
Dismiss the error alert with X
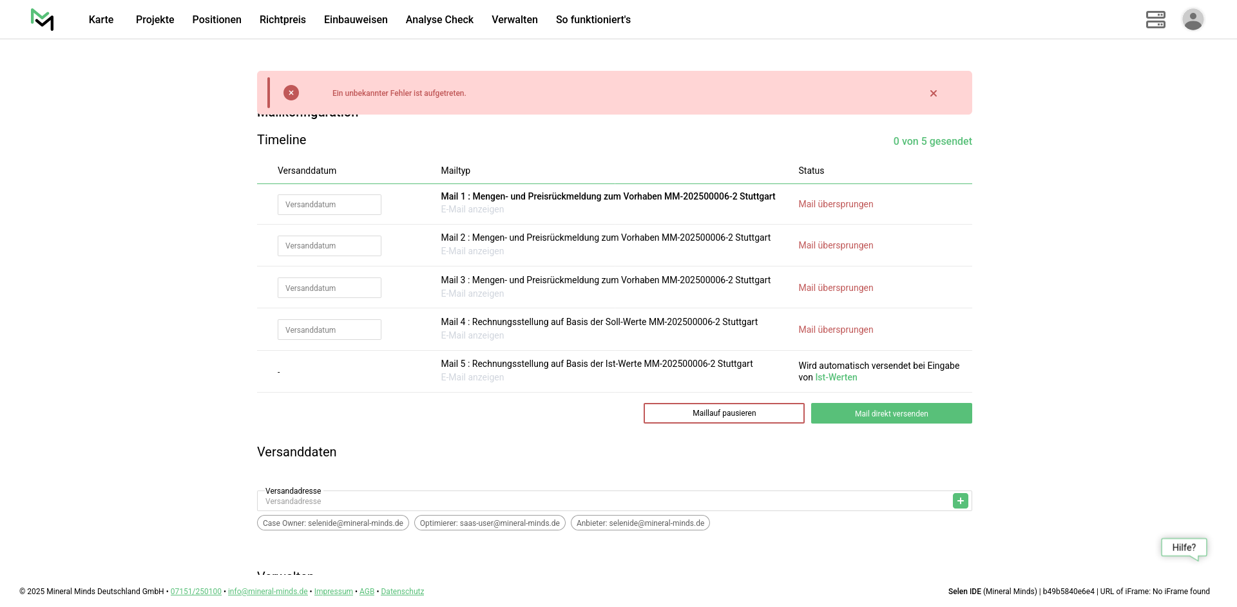tap(933, 93)
